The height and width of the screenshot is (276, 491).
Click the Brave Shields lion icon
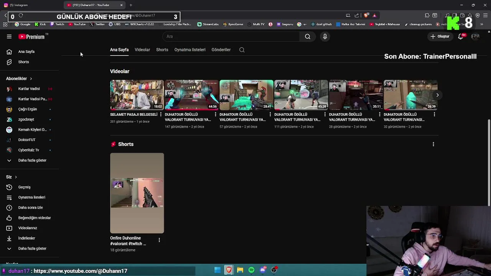click(366, 15)
